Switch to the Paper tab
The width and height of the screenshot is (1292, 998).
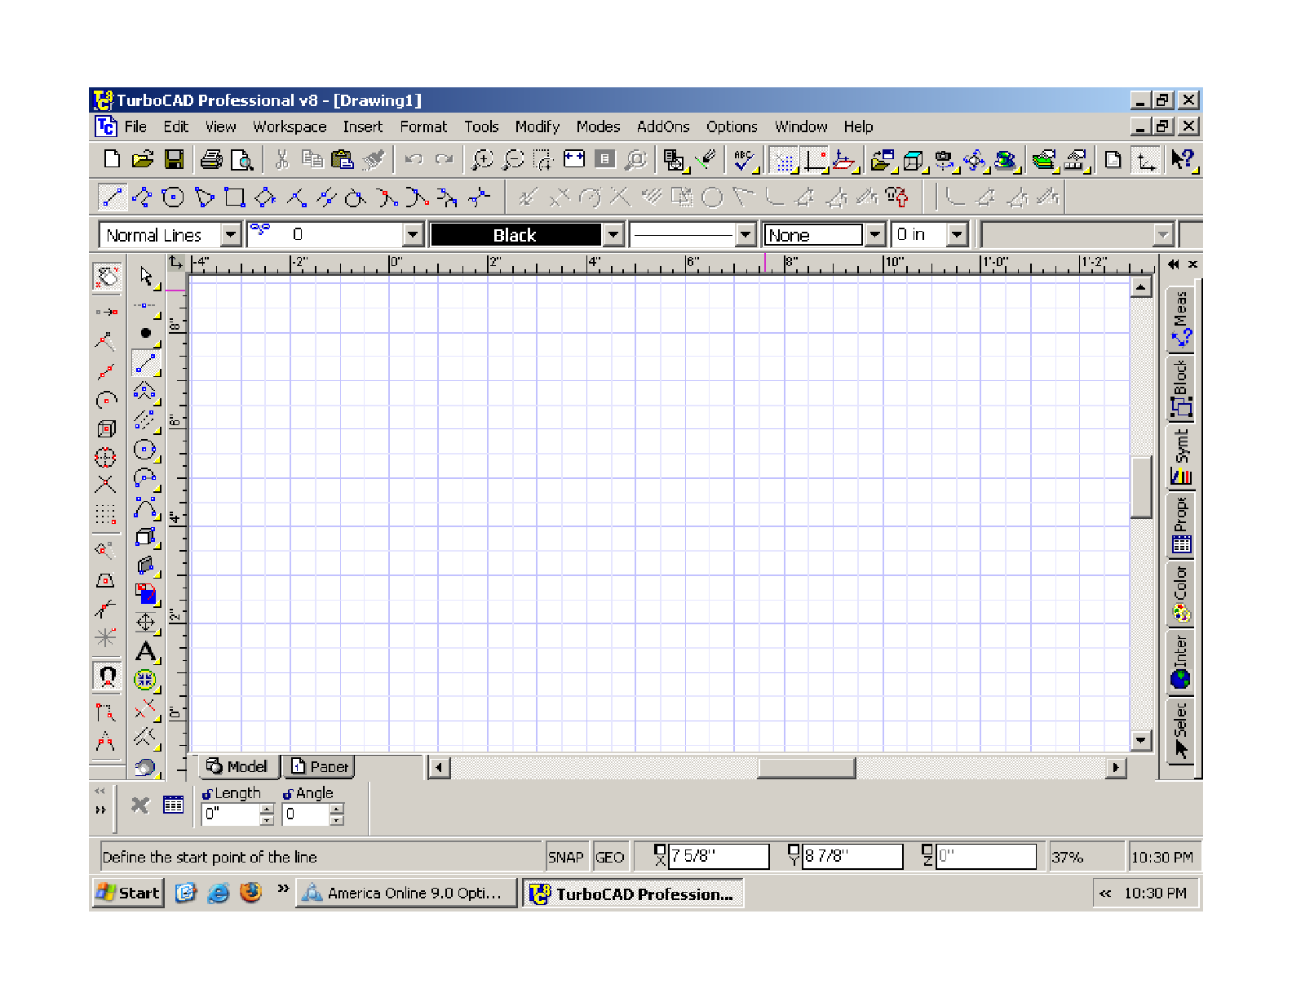click(320, 766)
